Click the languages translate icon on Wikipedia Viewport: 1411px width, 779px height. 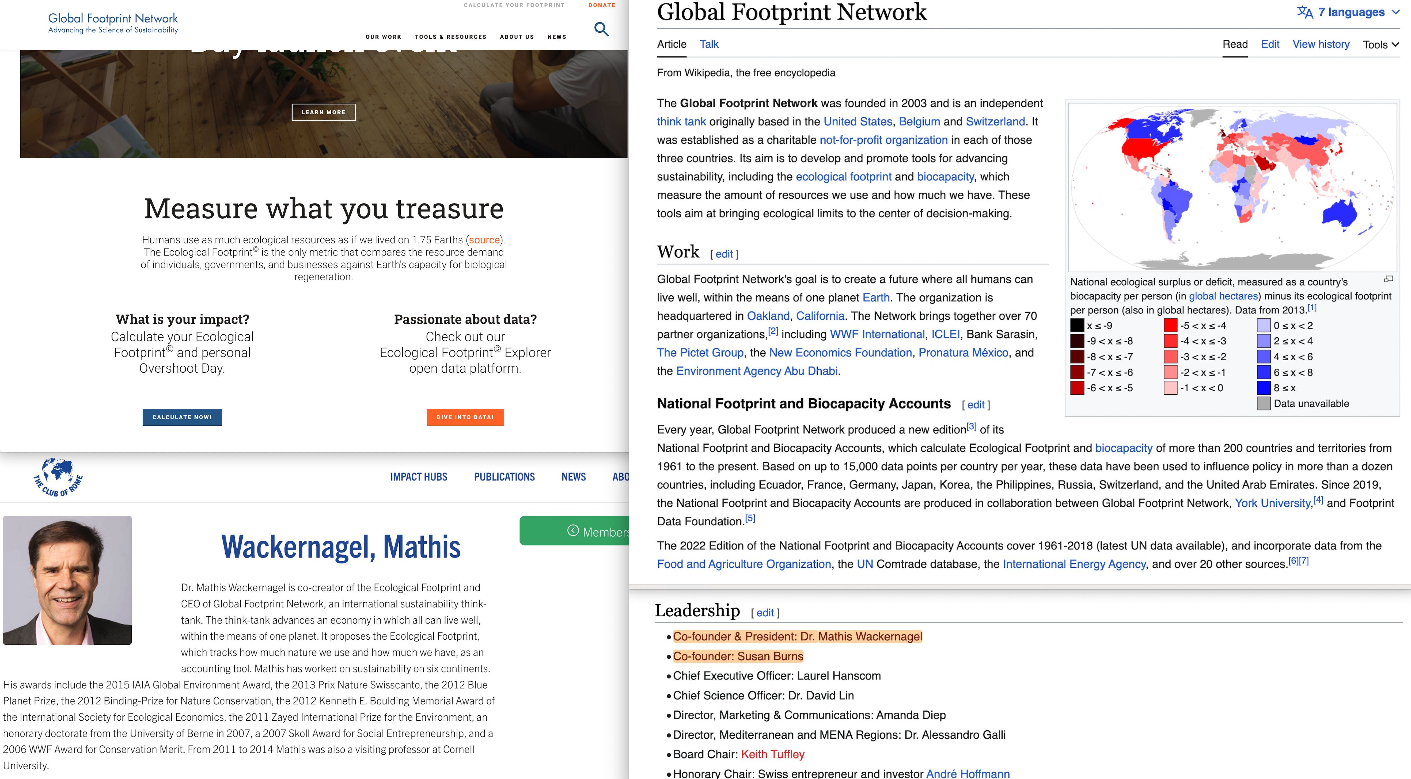click(1305, 12)
